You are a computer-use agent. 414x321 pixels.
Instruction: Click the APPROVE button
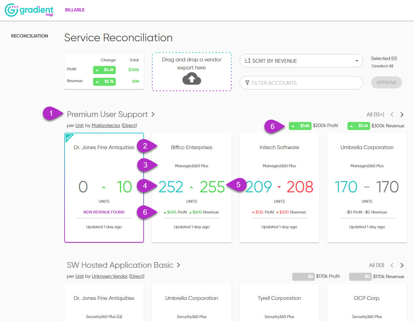click(x=387, y=82)
